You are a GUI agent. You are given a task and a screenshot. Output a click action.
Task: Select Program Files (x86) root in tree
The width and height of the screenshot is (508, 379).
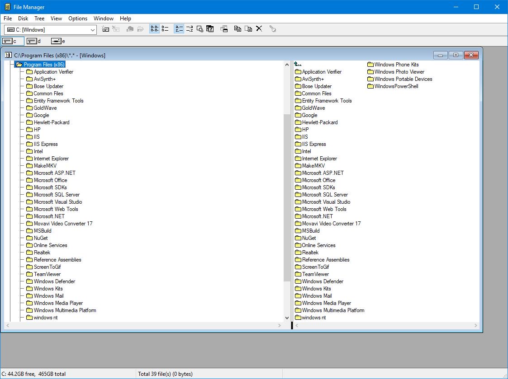click(x=41, y=65)
